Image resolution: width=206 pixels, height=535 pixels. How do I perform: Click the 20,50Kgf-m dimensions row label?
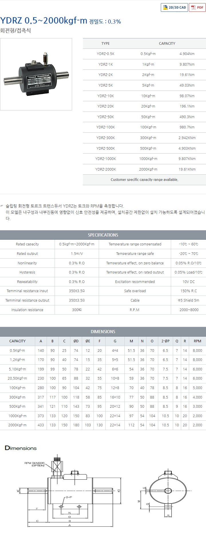click(x=17, y=378)
